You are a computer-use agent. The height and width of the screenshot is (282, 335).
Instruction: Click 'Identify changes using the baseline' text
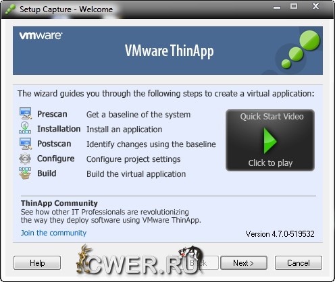coord(151,144)
